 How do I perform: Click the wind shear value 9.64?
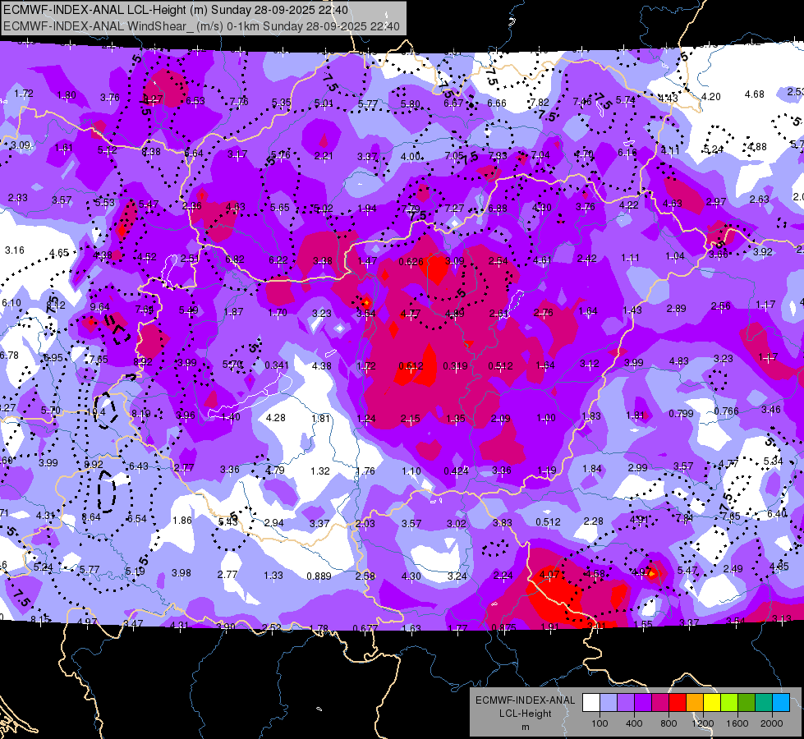tap(99, 307)
